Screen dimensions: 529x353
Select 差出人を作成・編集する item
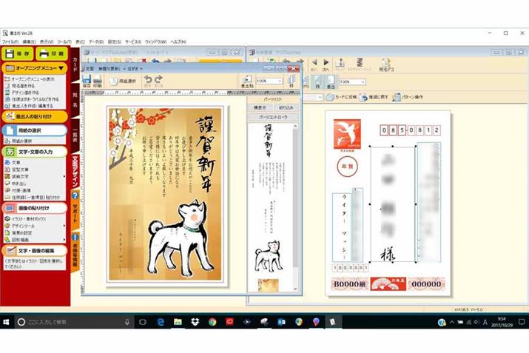coord(33,106)
